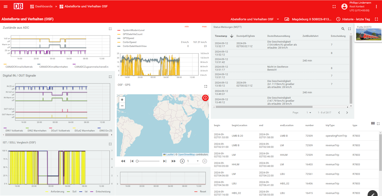Start map trip playback
The height and width of the screenshot is (196, 382).
click(182, 161)
